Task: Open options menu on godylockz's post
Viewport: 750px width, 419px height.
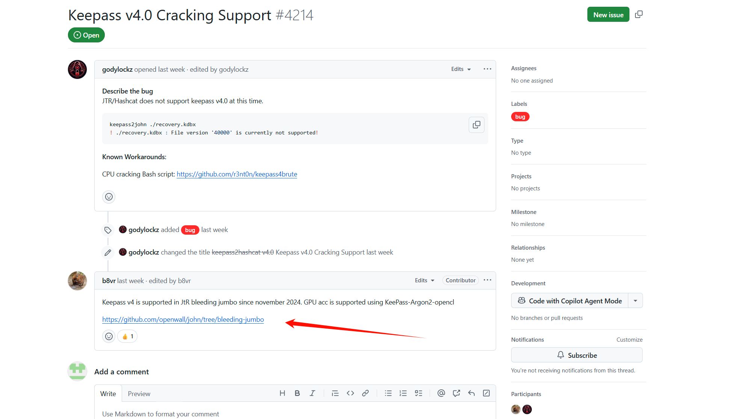Action: point(487,69)
